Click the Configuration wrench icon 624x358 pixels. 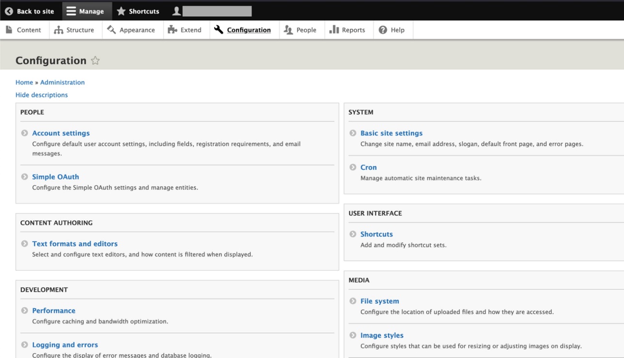(x=218, y=30)
